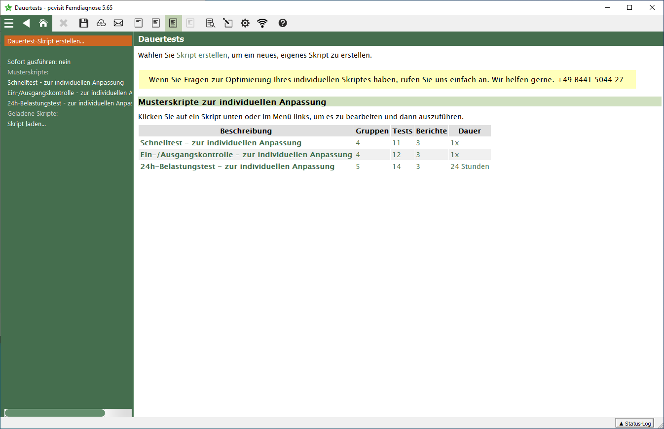Go back with the left arrow
Image resolution: width=664 pixels, height=429 pixels.
pyautogui.click(x=26, y=23)
